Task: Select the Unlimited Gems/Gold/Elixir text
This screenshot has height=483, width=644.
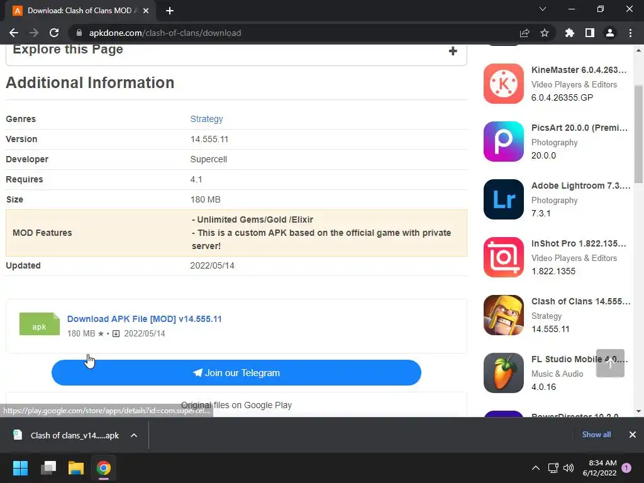Action: [253, 219]
